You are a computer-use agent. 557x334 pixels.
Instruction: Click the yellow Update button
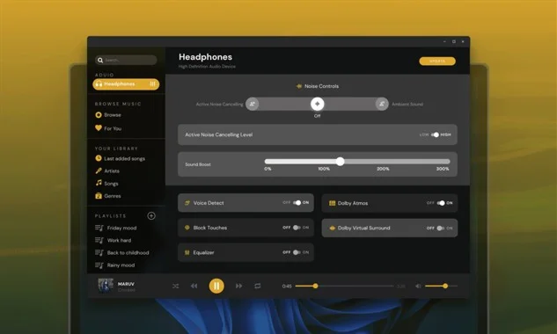tap(437, 61)
